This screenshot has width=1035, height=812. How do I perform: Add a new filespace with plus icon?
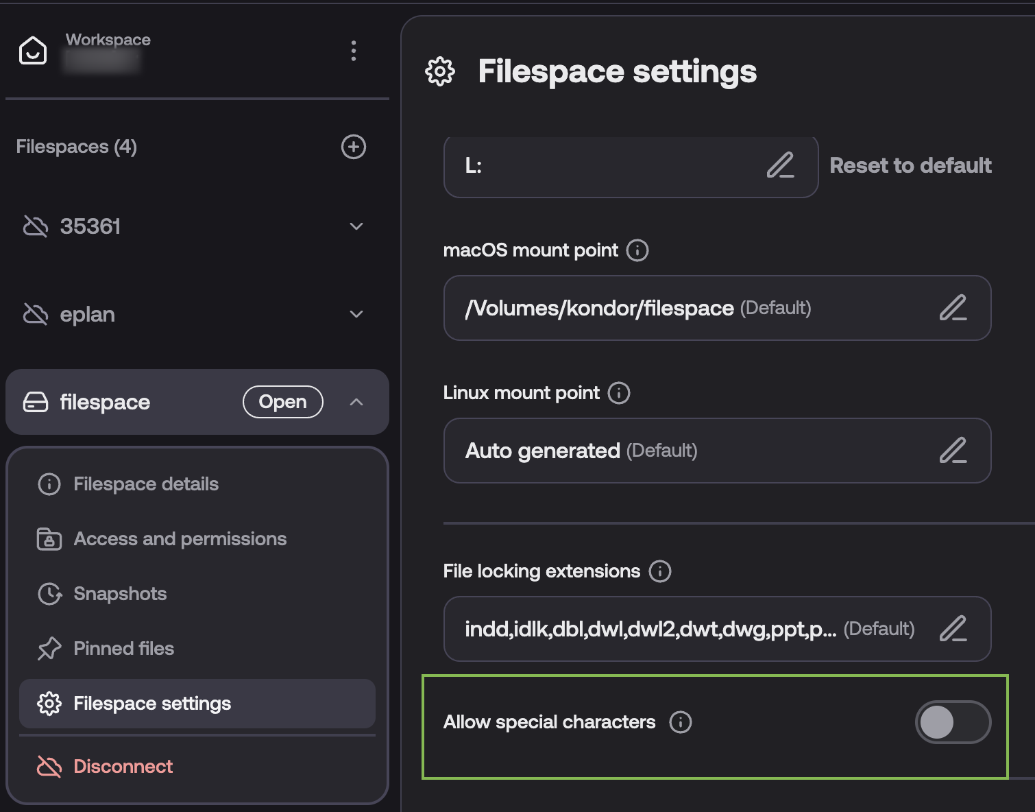[x=354, y=147]
